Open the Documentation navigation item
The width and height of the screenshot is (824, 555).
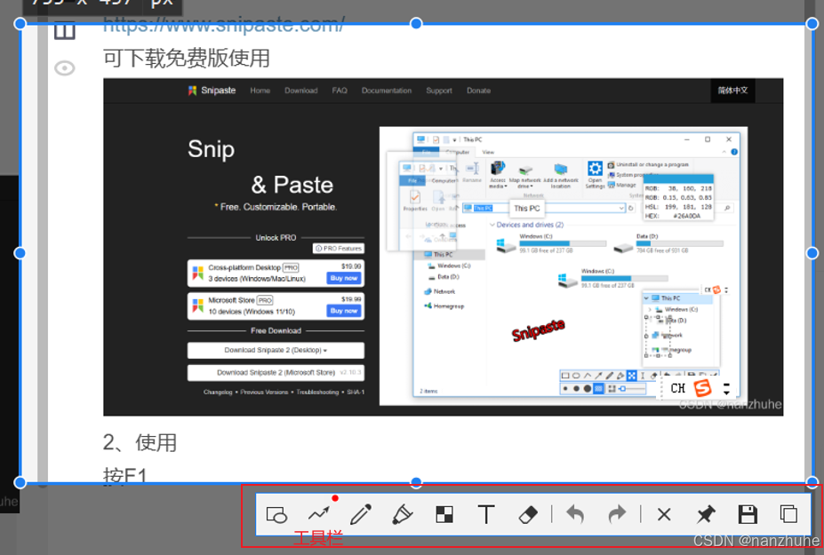[387, 91]
